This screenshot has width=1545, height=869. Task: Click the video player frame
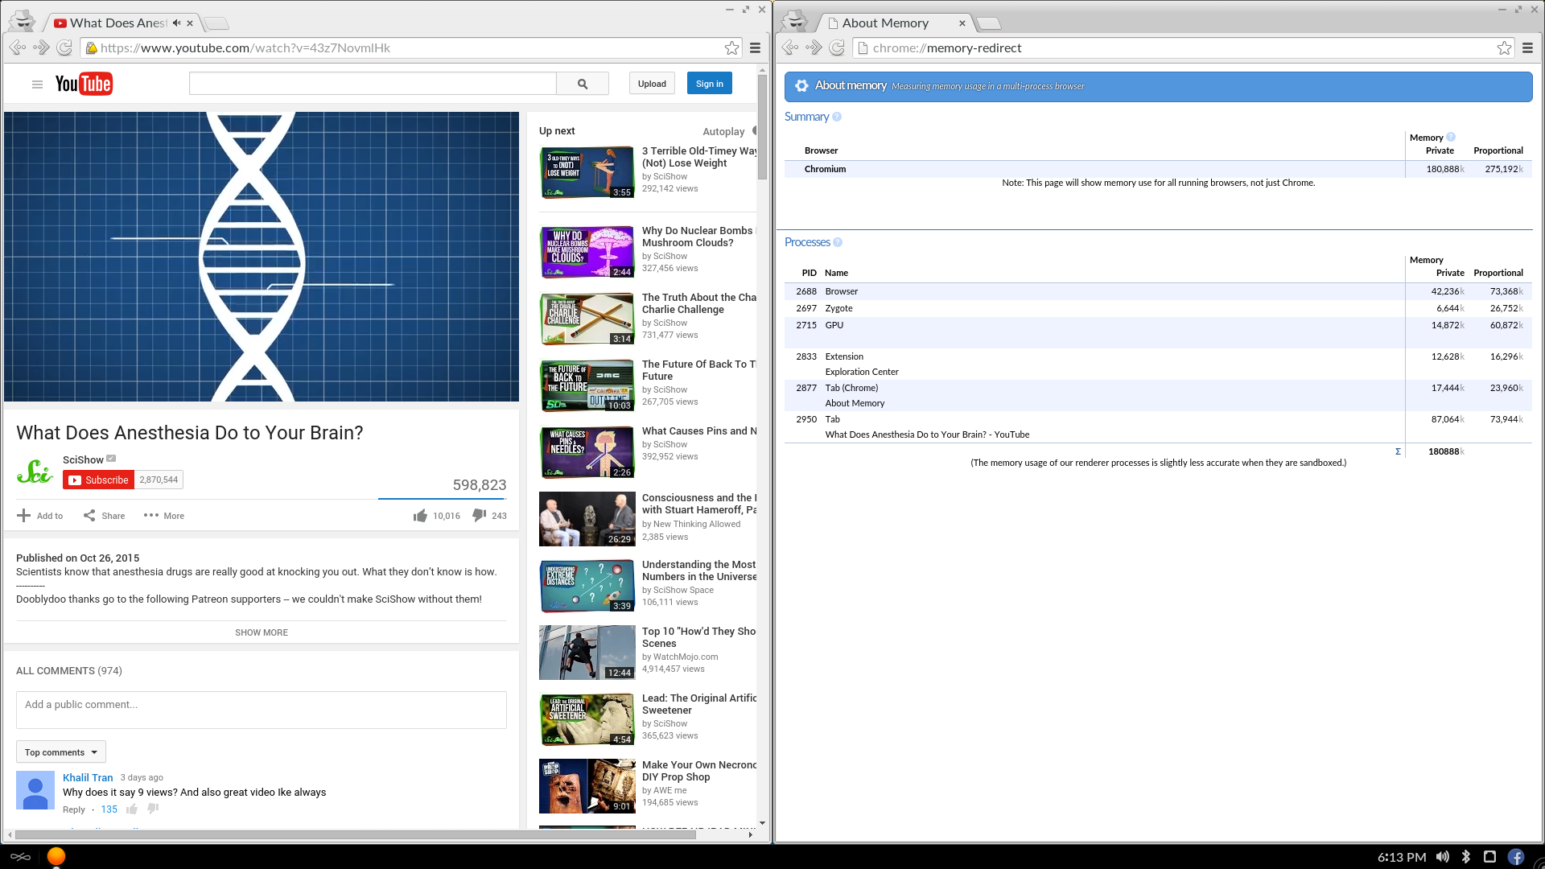coord(262,257)
